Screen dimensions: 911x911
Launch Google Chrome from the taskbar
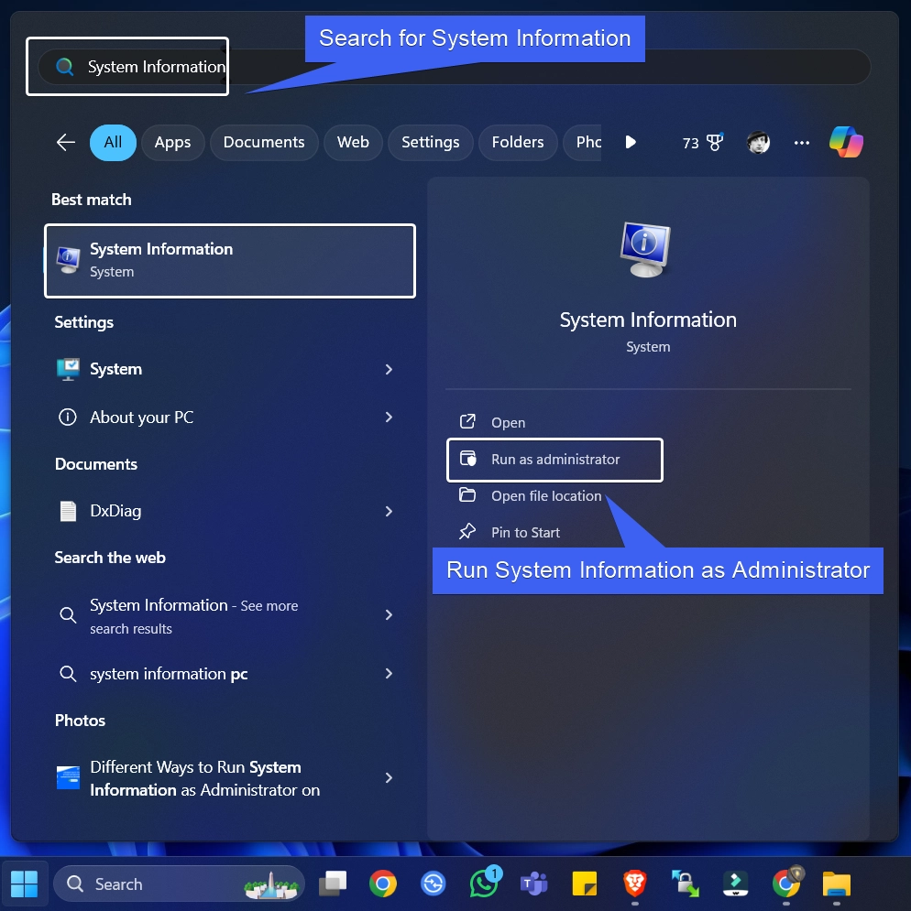tap(383, 884)
